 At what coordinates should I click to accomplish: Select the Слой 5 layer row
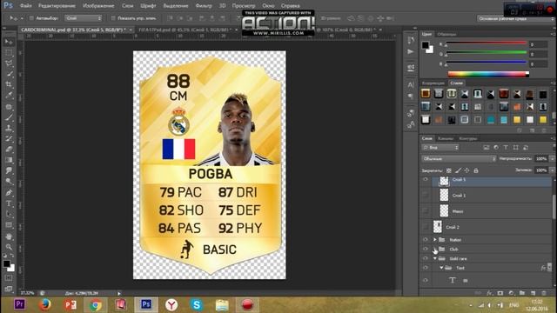click(491, 181)
